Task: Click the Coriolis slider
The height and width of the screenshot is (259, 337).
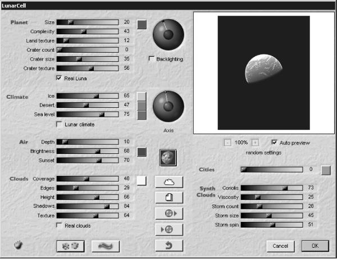Action: (272, 188)
